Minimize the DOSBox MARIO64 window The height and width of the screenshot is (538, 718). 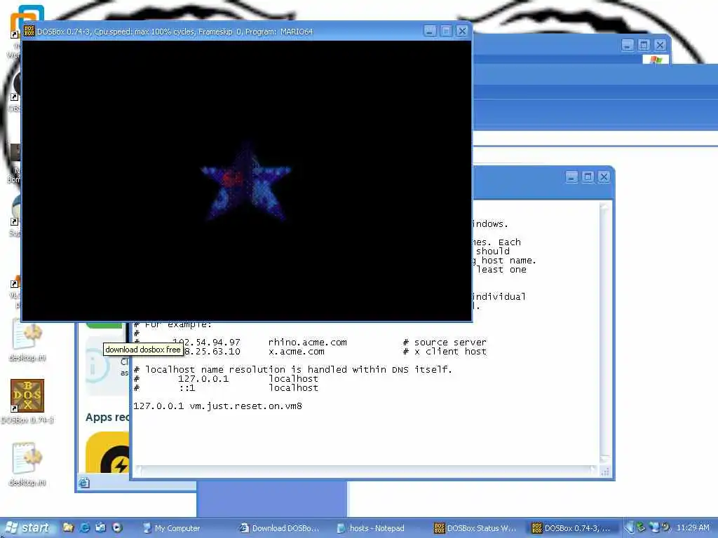click(x=430, y=31)
